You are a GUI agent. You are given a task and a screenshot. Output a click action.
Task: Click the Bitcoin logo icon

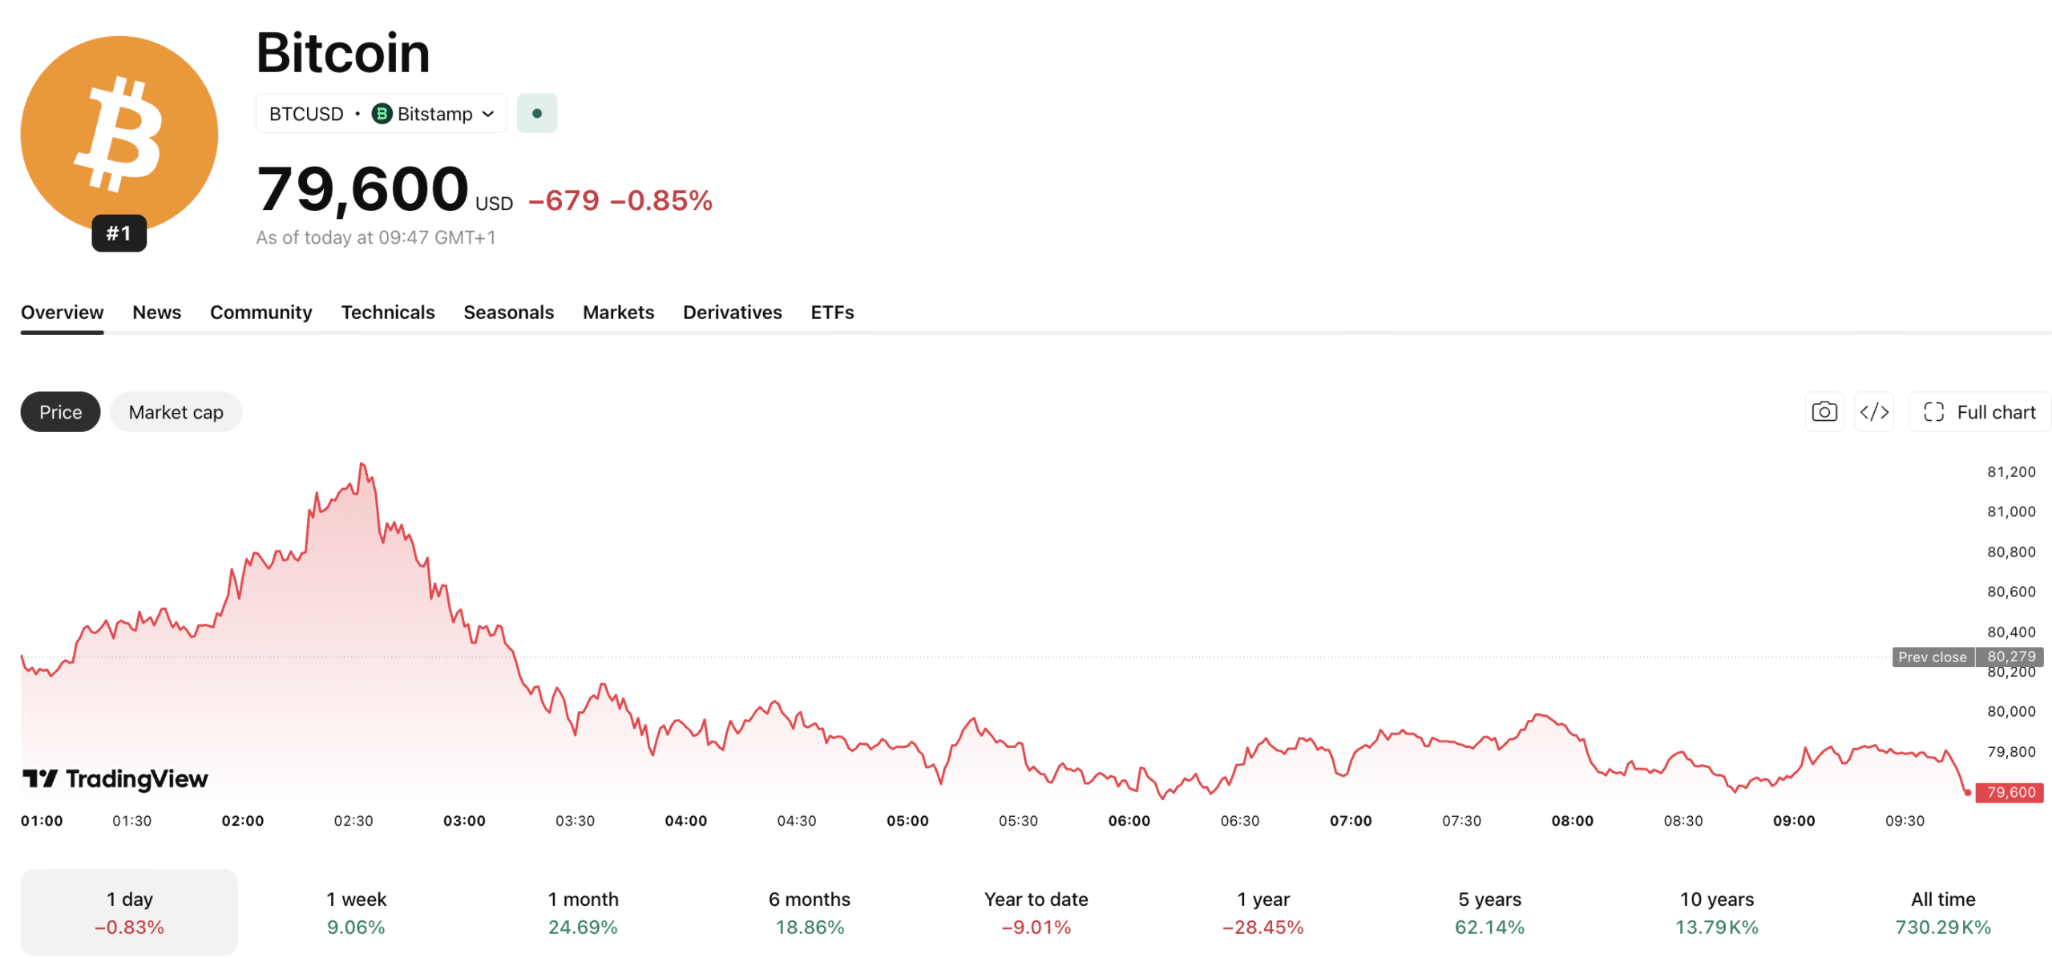click(x=119, y=134)
